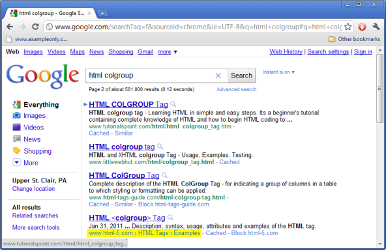This screenshot has width=386, height=250.
Task: Reload the page with the refresh icon
Action: point(35,27)
